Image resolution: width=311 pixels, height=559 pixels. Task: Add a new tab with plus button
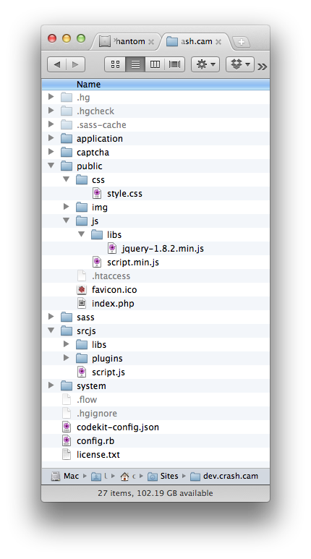click(242, 42)
